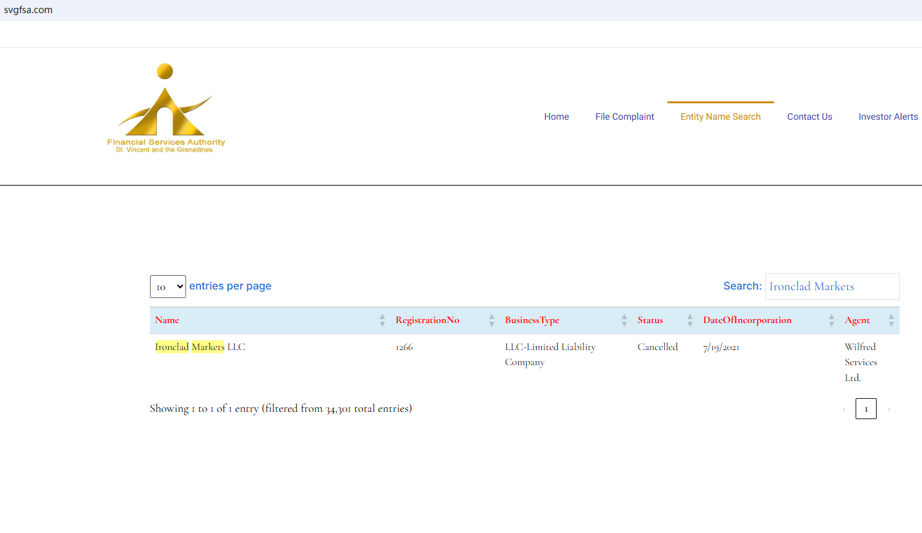Click sort arrows in Agent column

[x=891, y=320]
